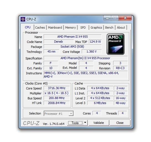Click the L1 Data size 4 x 64 KBytes

coord(100,88)
